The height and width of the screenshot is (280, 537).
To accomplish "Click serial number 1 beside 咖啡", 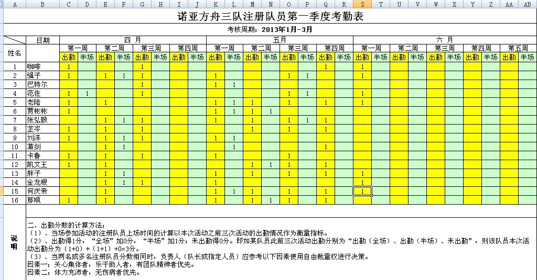I will (x=14, y=66).
